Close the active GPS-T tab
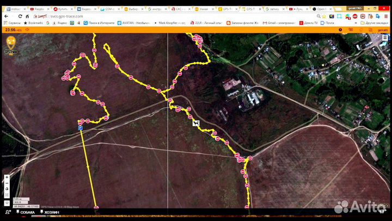Image resolution: width=392 pixels, height=221 pixels. [260, 9]
